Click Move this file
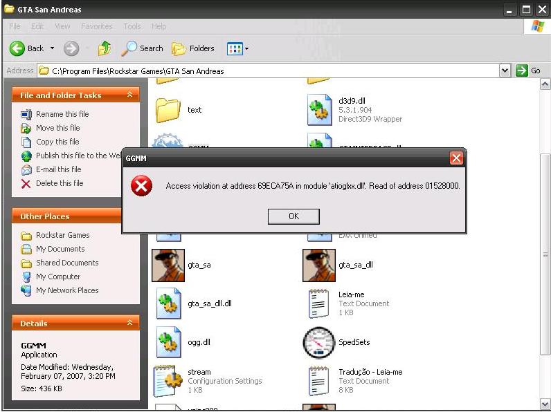 pos(58,128)
